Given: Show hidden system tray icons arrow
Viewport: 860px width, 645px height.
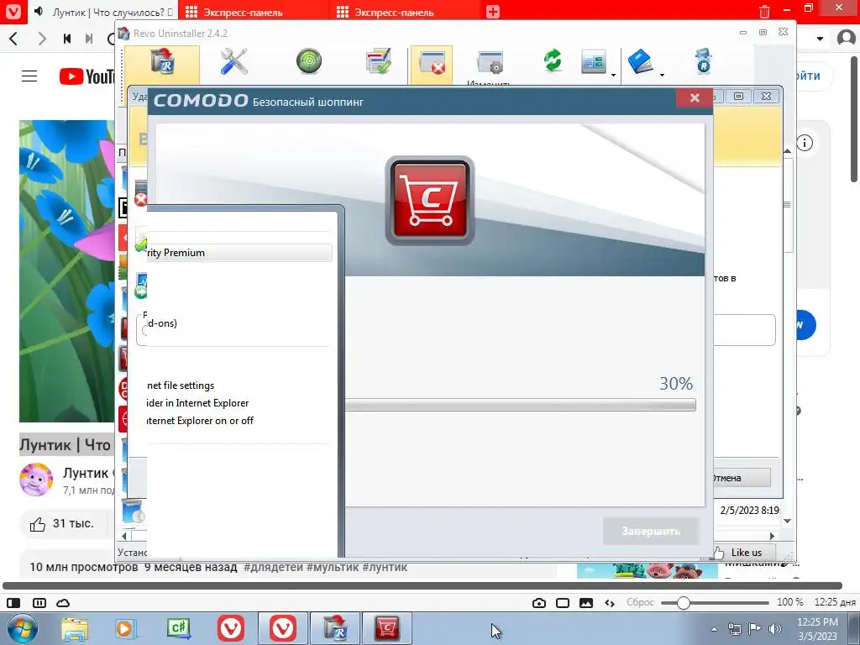Looking at the screenshot, I should tap(714, 629).
